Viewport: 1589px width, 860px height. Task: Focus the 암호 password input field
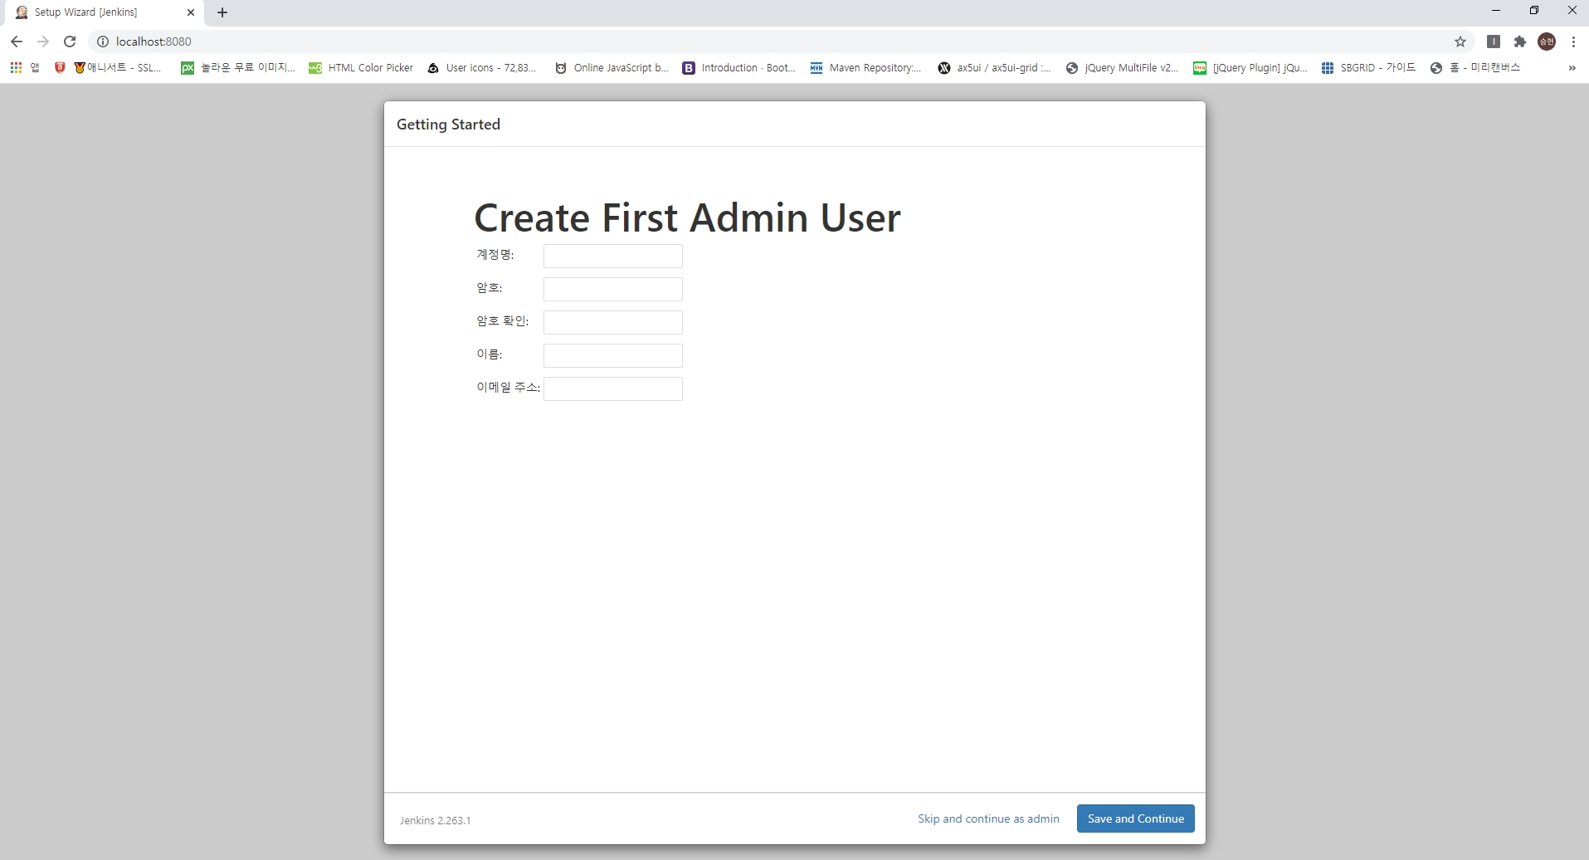613,289
